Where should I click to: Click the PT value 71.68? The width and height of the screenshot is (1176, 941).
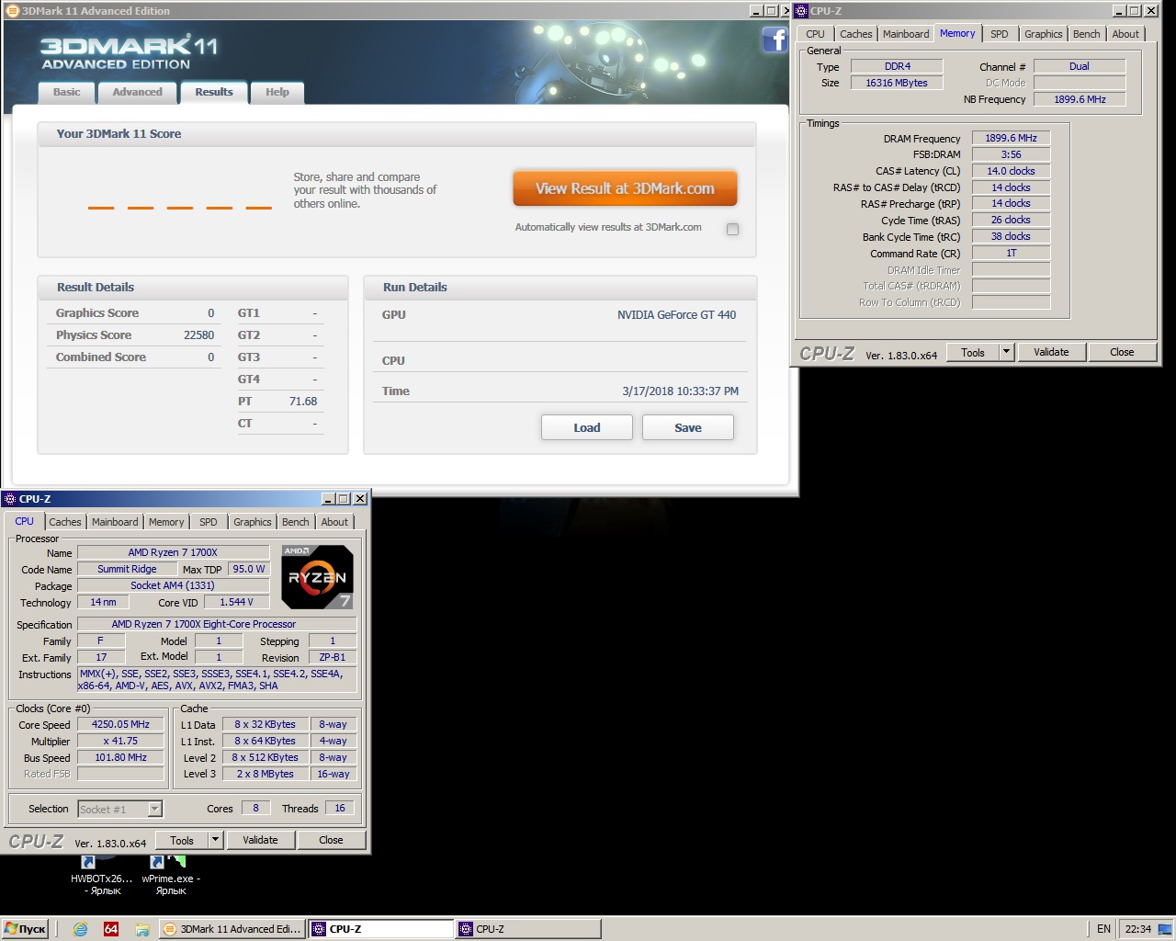[303, 402]
